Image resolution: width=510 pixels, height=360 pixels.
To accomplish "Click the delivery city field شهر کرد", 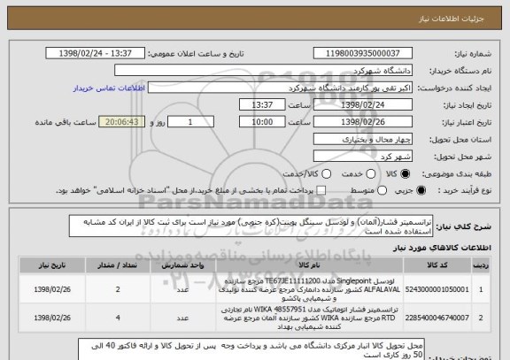I will click(x=363, y=157).
